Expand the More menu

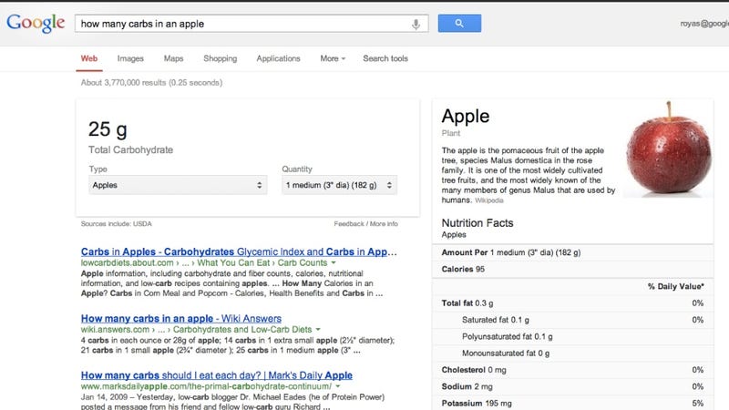pyautogui.click(x=333, y=58)
